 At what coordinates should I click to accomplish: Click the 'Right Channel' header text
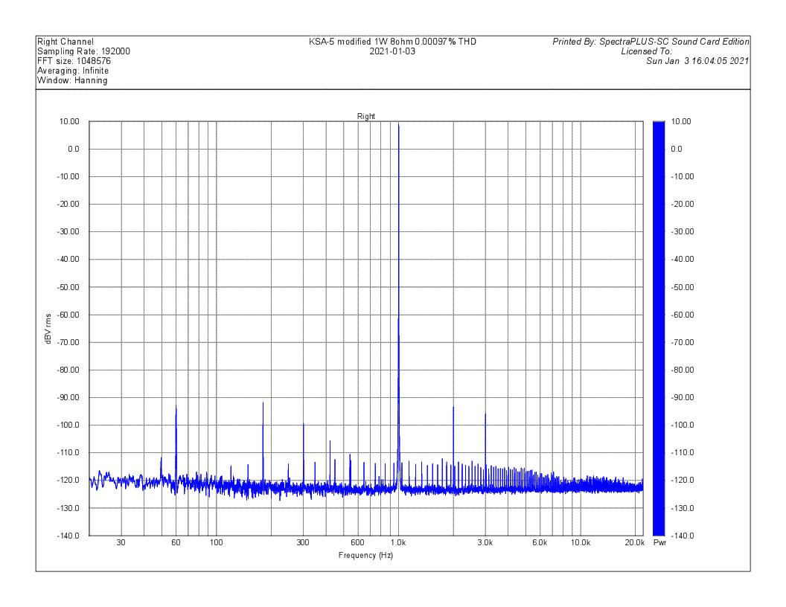click(65, 42)
